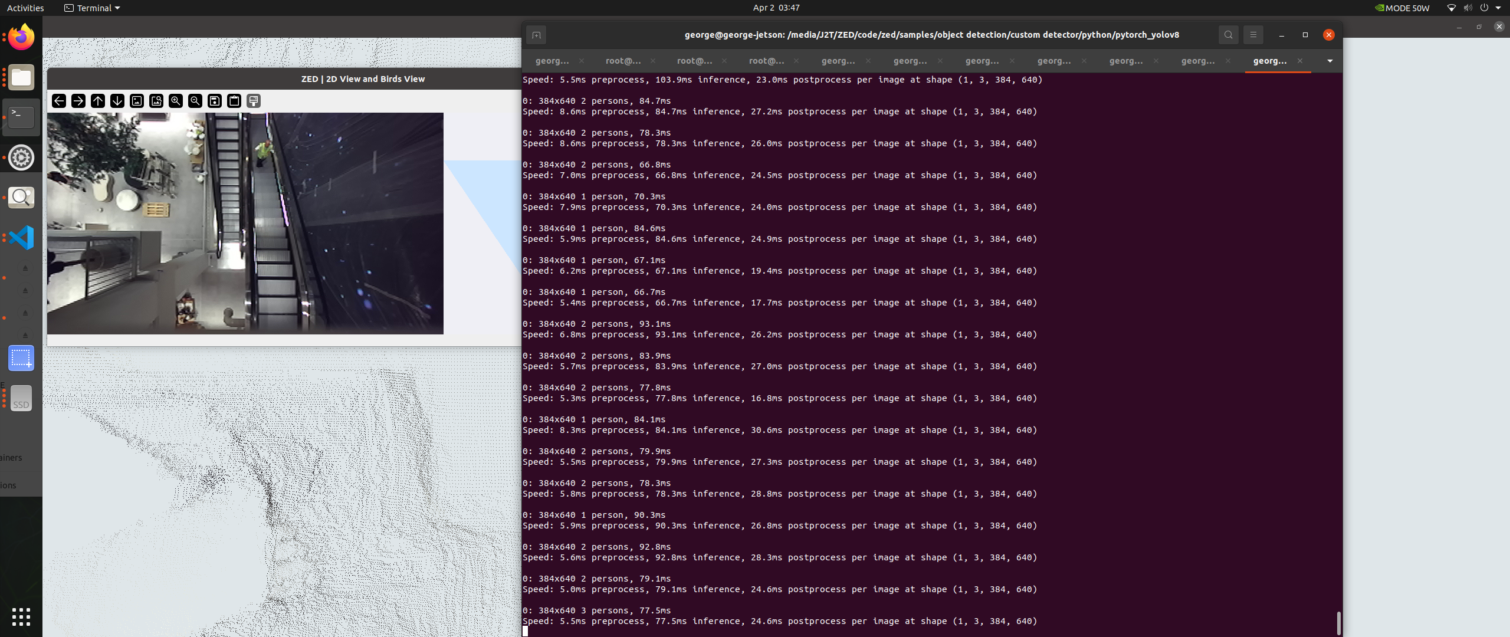
Task: Open the terminal hamburger menu
Action: point(1253,35)
